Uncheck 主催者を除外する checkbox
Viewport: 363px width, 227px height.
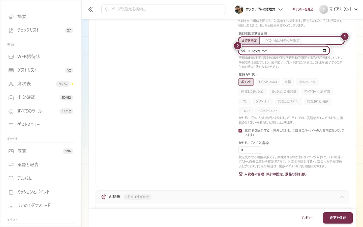click(x=240, y=131)
